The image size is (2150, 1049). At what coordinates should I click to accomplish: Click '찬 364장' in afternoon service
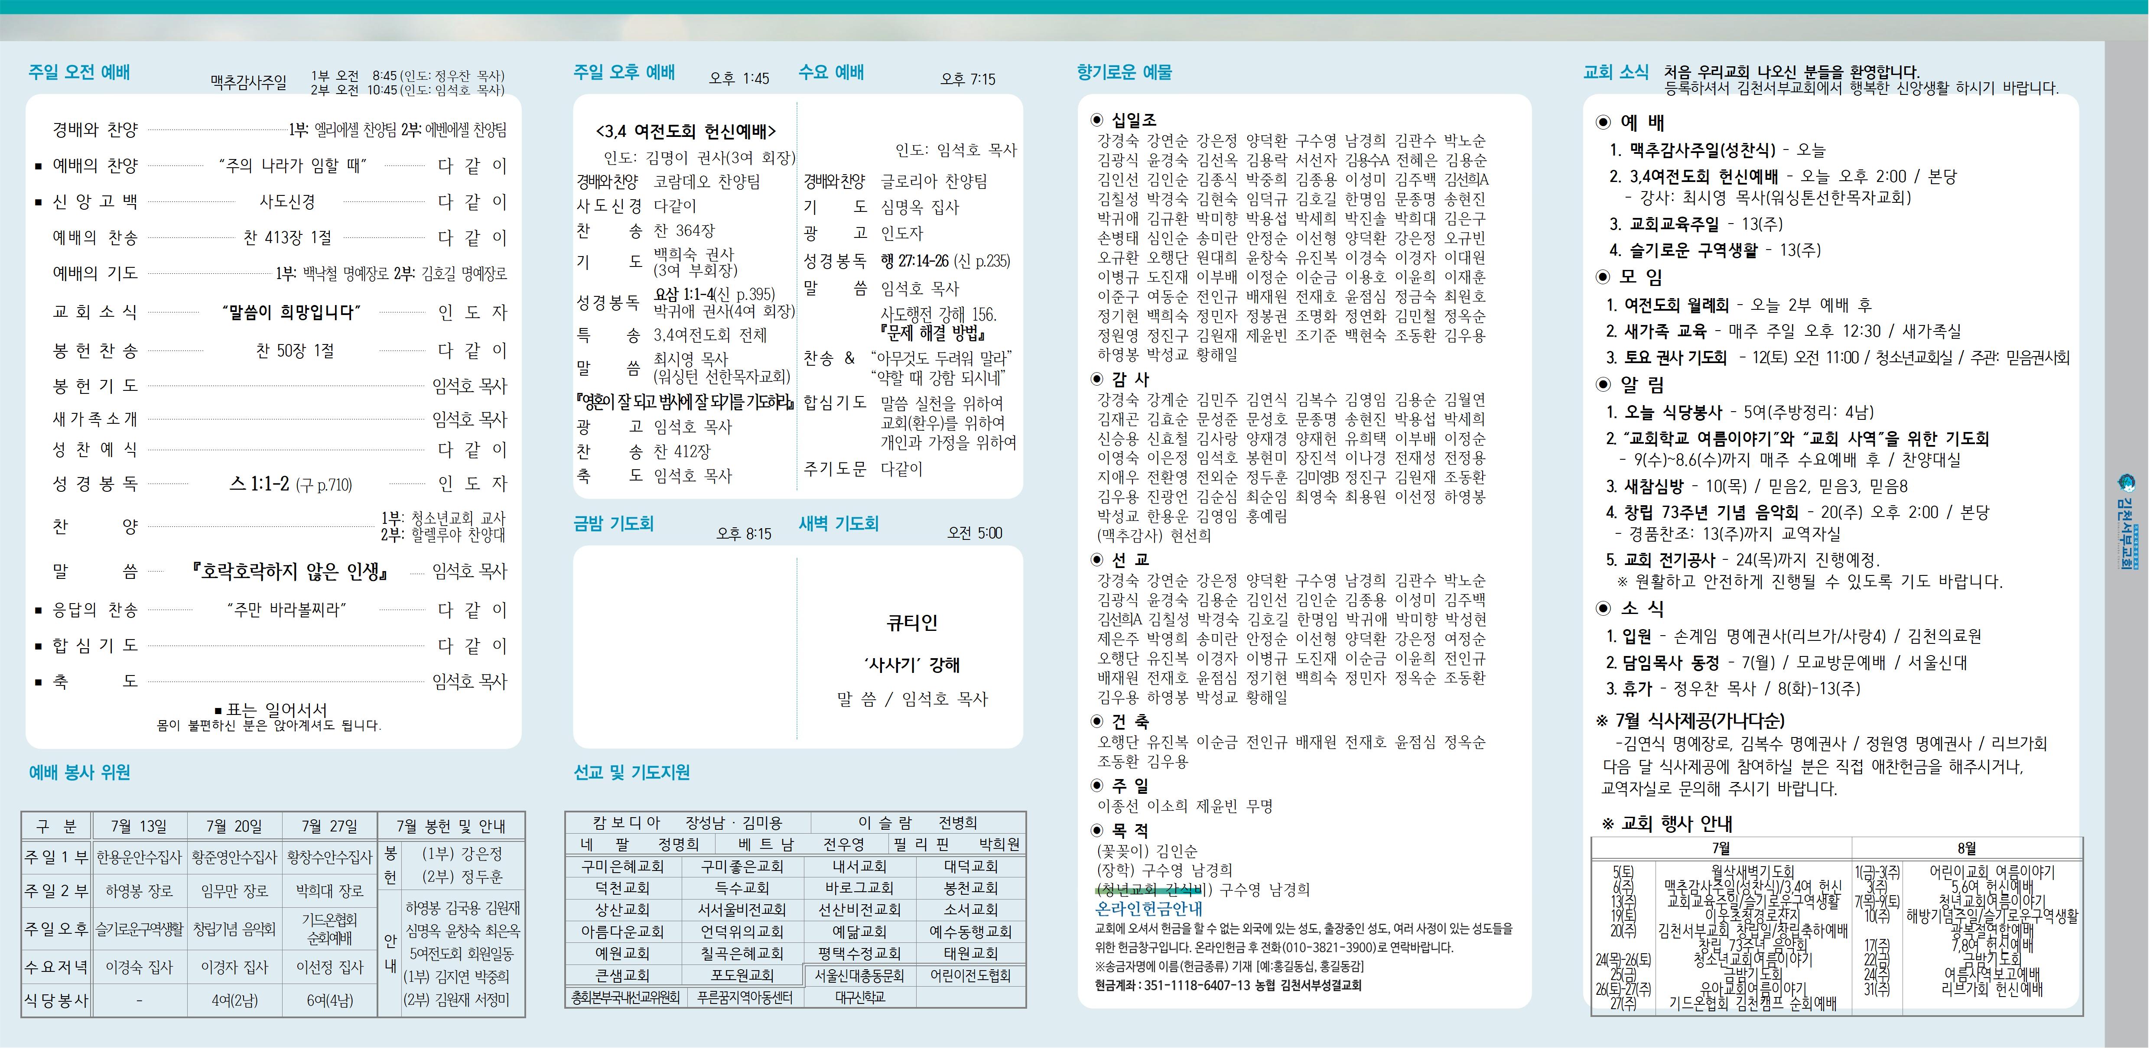(x=684, y=231)
